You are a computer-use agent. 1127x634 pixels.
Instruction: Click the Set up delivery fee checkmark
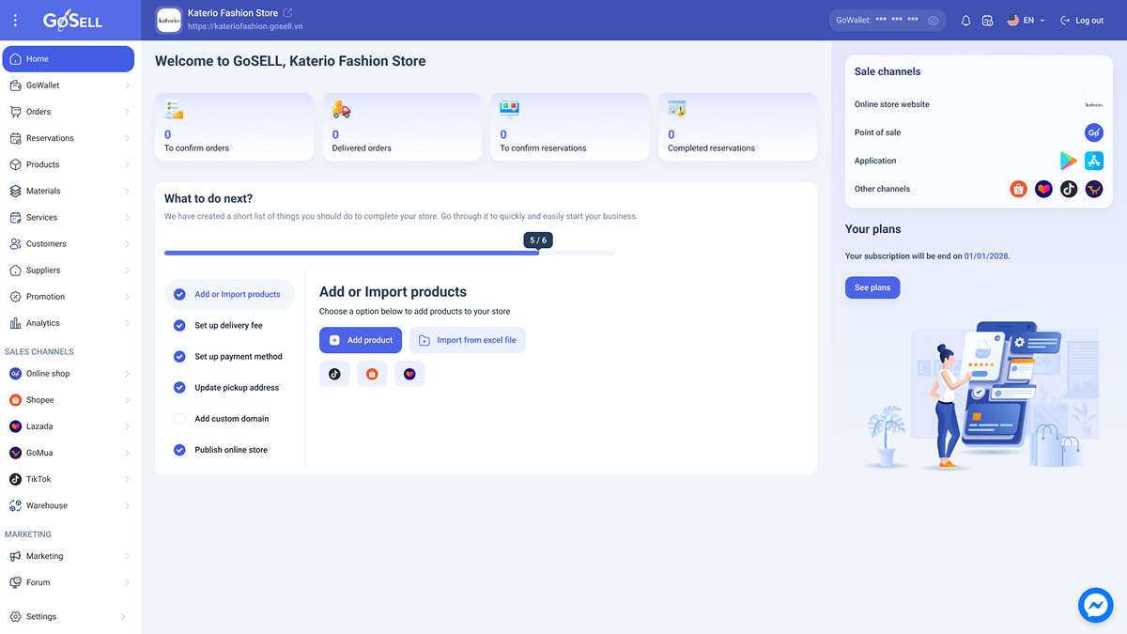coord(179,326)
